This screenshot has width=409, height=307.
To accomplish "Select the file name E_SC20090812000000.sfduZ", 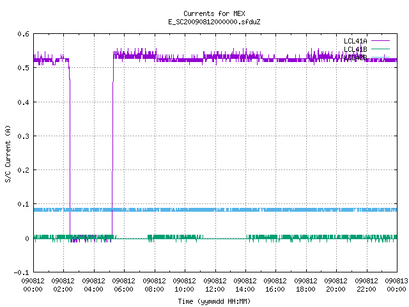I will [214, 22].
